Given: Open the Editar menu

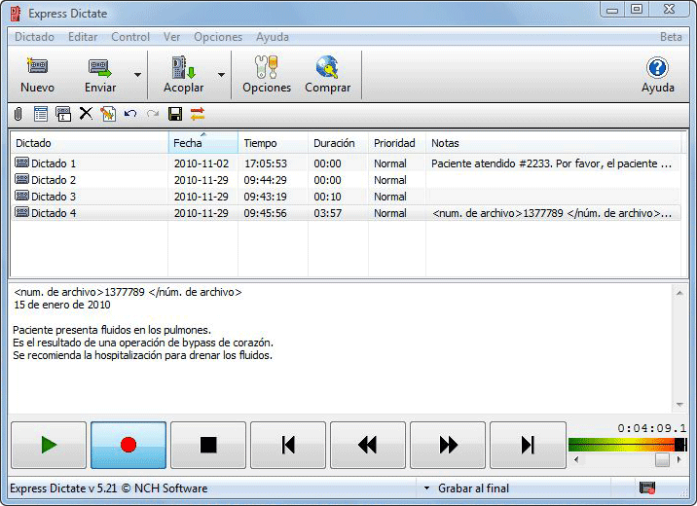Looking at the screenshot, I should [83, 37].
